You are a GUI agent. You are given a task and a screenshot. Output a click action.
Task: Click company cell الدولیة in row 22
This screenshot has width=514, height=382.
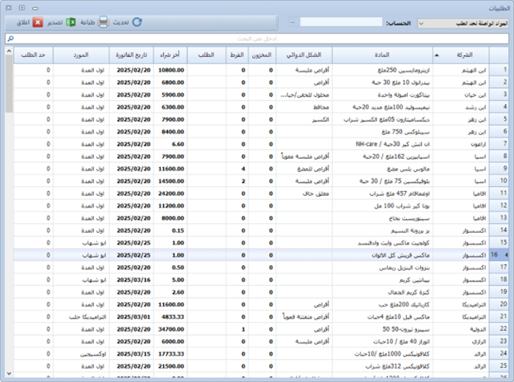(x=461, y=329)
